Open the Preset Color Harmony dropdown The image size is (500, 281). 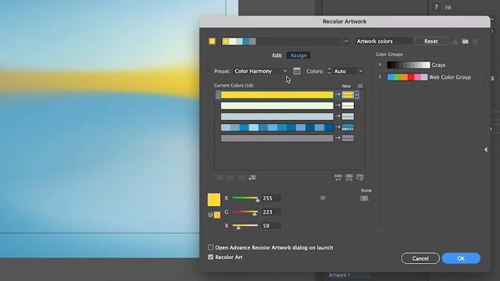click(x=260, y=71)
